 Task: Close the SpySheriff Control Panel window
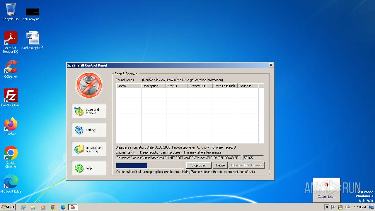pyautogui.click(x=271, y=65)
